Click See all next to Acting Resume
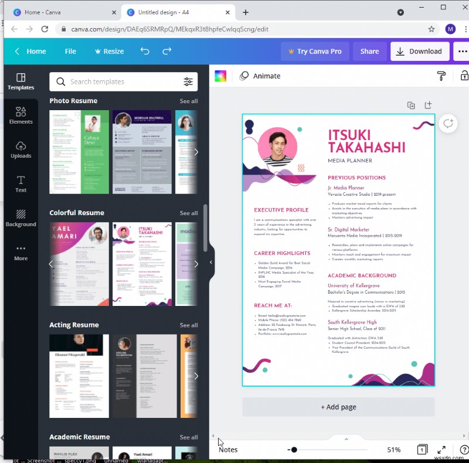Screen dimensions: 469x463 189,325
